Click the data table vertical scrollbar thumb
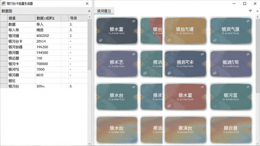Screen dimensions: 260x146 point(90,45)
